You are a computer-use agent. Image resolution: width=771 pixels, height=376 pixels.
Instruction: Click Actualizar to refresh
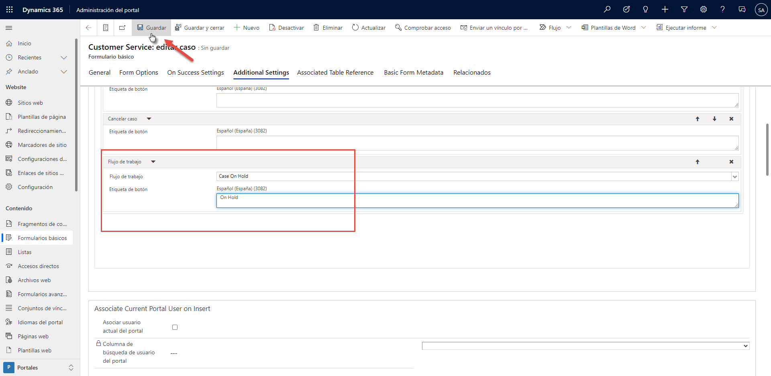pyautogui.click(x=369, y=28)
